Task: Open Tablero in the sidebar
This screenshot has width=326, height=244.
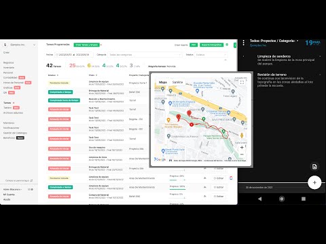Action: point(7,108)
